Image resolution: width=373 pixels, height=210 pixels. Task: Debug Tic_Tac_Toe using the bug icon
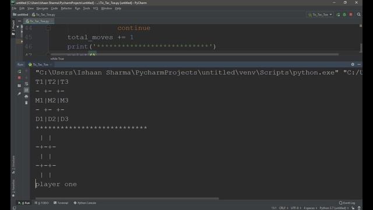344,15
